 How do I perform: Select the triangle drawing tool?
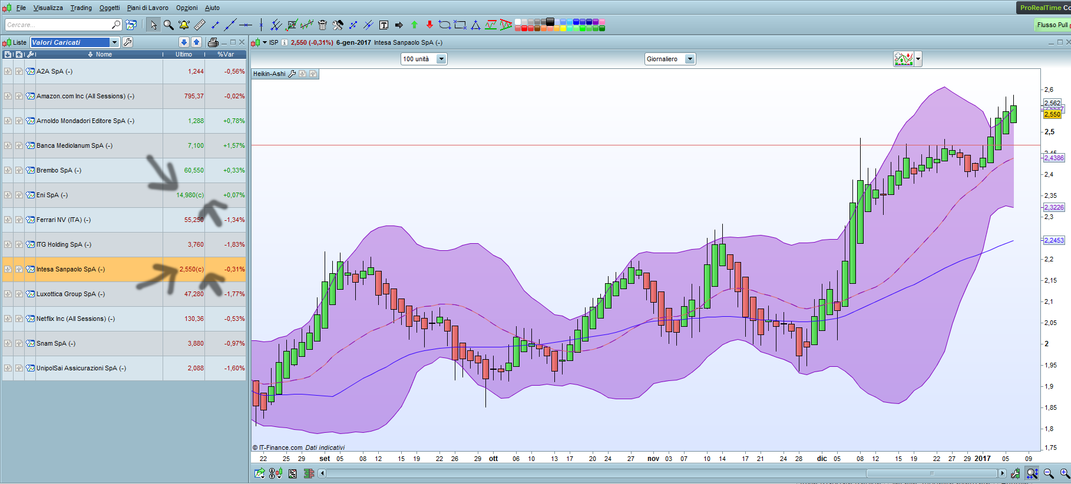point(475,25)
